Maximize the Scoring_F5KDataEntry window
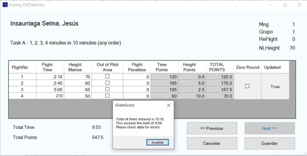 click(x=285, y=5)
